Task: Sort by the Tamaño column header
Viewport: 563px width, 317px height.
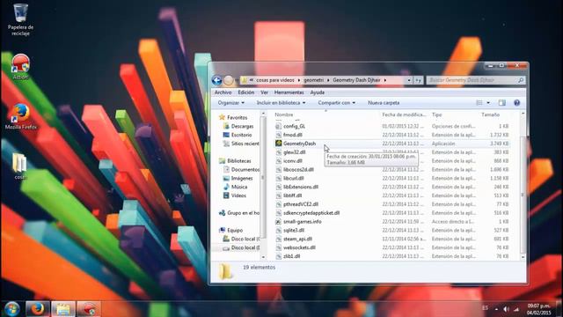Action: (x=490, y=114)
